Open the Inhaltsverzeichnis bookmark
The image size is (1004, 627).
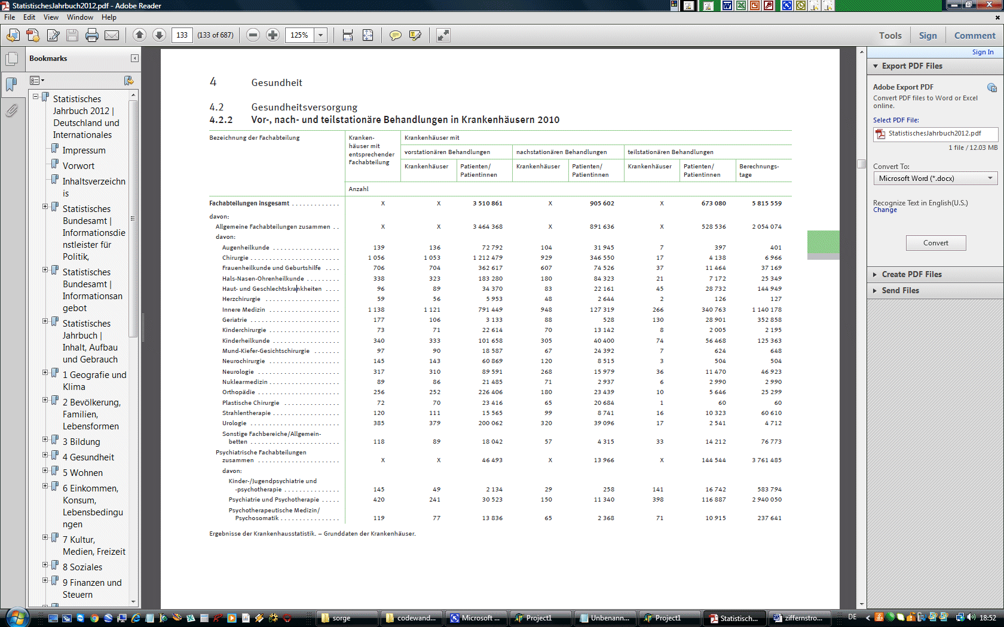click(94, 188)
